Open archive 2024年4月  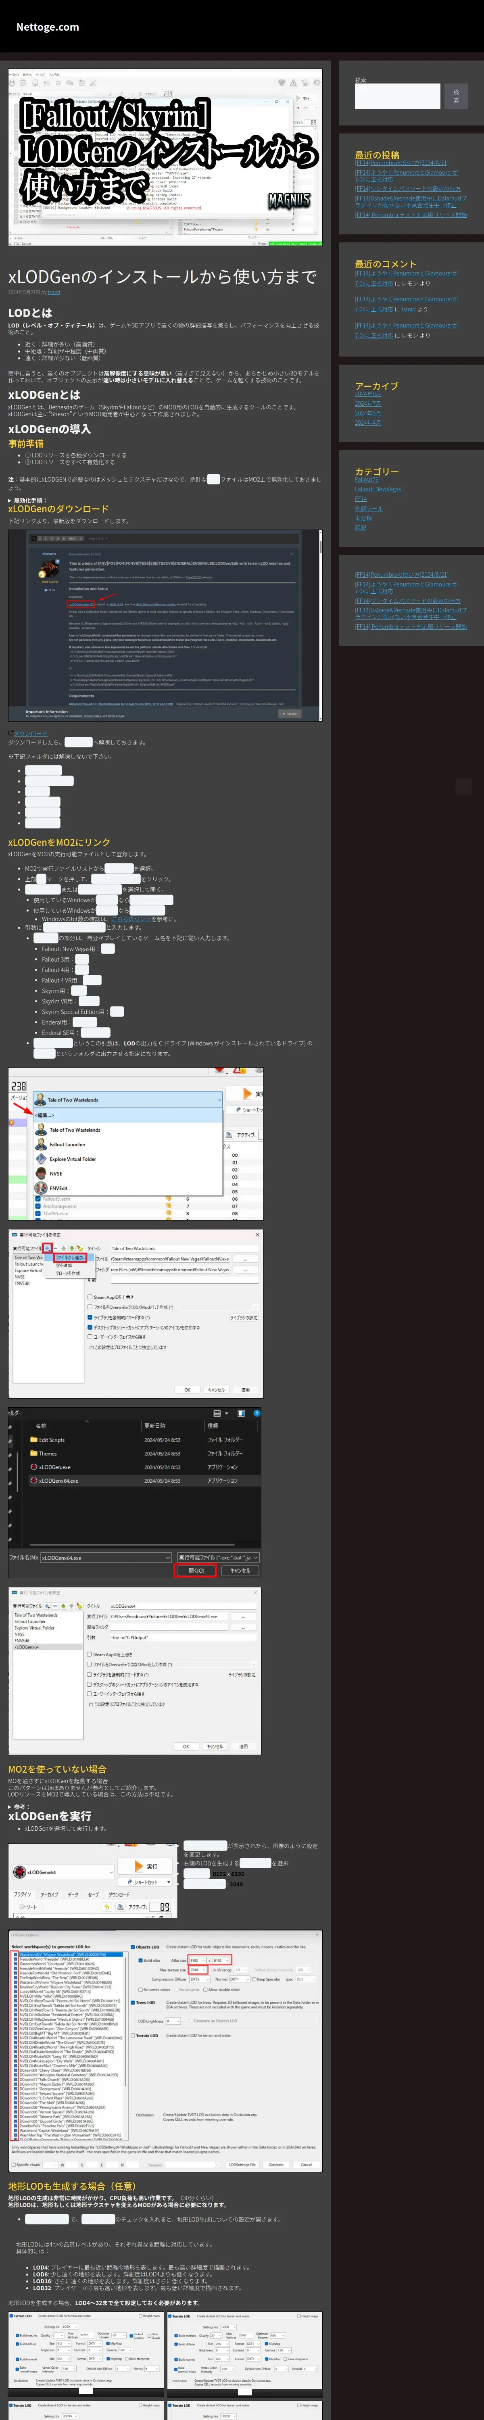pyautogui.click(x=367, y=423)
